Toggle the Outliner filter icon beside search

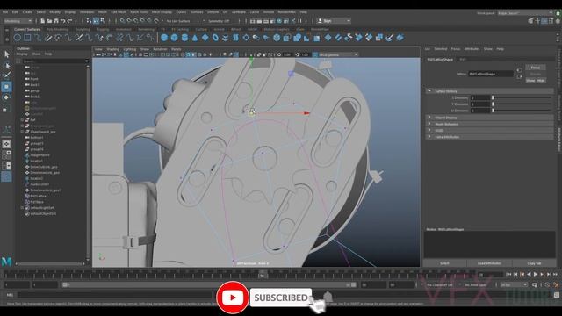pyautogui.click(x=18, y=61)
